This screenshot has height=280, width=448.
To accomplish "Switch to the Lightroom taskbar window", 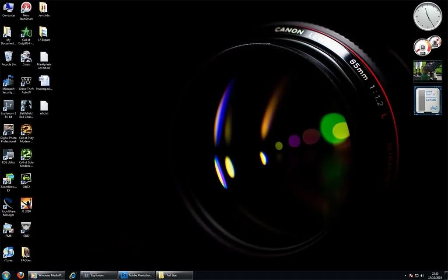I will click(99, 276).
